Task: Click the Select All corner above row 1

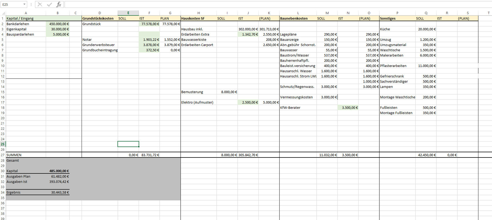Action: coord(3,13)
